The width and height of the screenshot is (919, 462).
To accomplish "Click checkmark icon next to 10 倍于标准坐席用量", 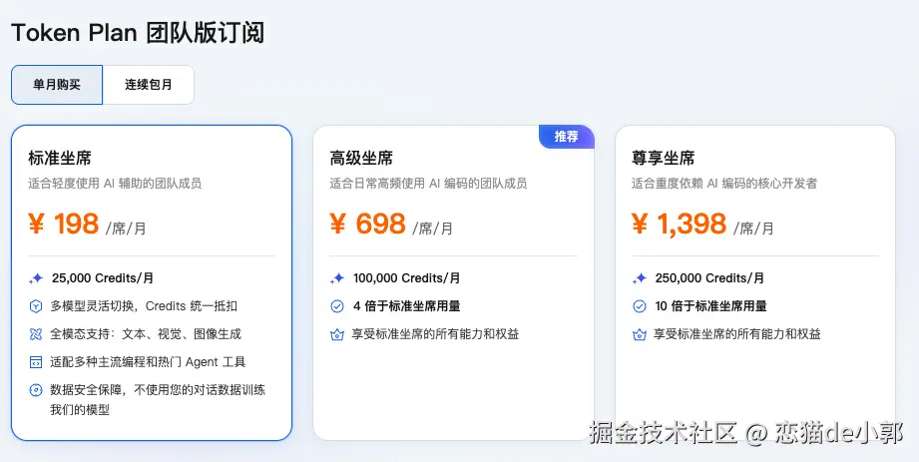I will coord(640,306).
